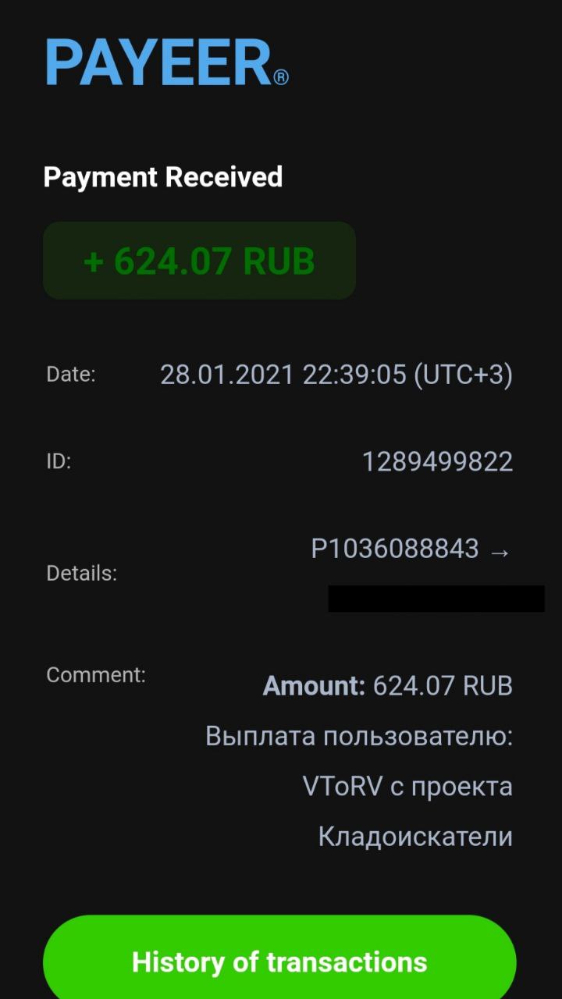Click the Details: label
The width and height of the screenshot is (562, 999).
[x=82, y=574]
